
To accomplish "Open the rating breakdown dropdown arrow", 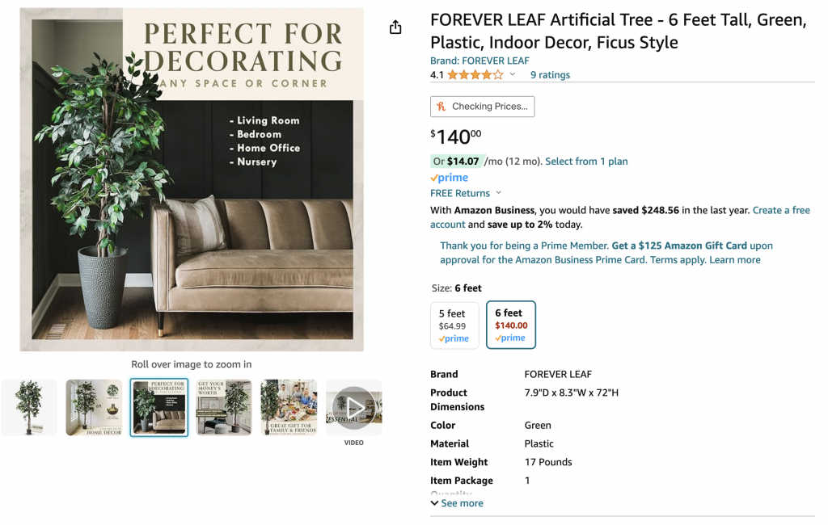I will click(x=513, y=75).
